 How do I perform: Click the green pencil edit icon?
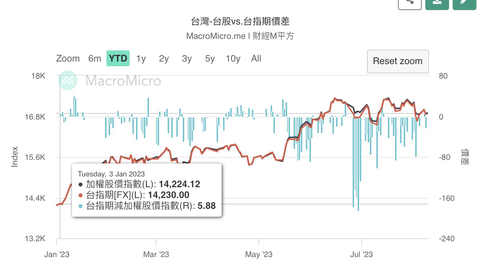coord(464,3)
